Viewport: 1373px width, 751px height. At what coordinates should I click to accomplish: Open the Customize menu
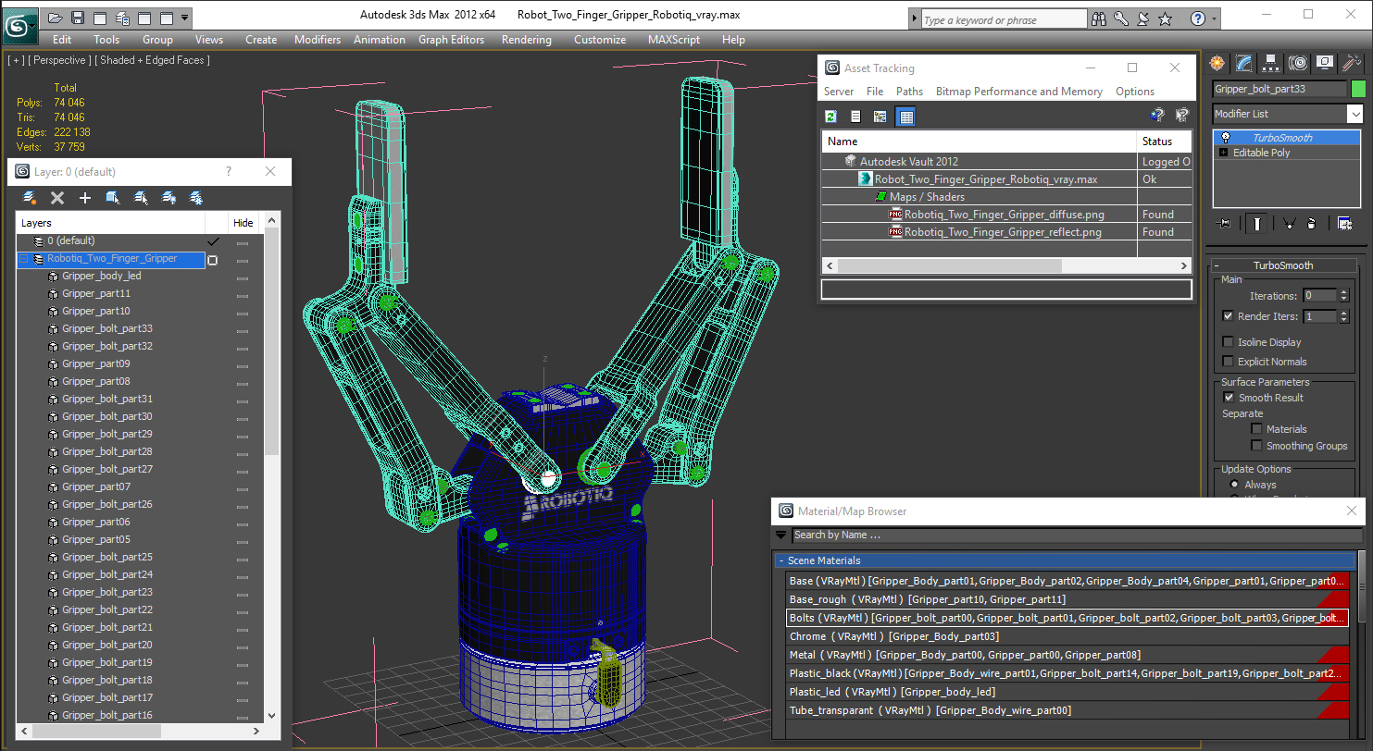(x=600, y=40)
